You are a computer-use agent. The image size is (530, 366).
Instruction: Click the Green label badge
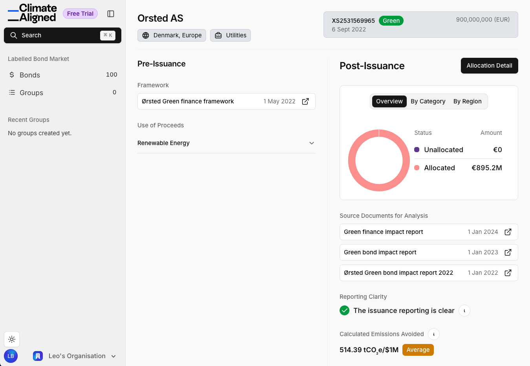click(x=391, y=21)
